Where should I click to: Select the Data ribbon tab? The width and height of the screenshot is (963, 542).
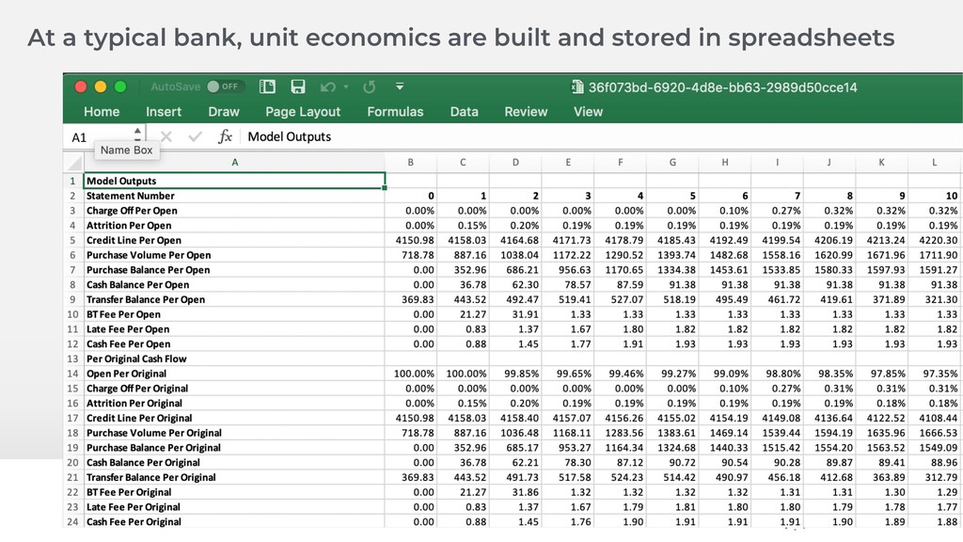tap(464, 111)
